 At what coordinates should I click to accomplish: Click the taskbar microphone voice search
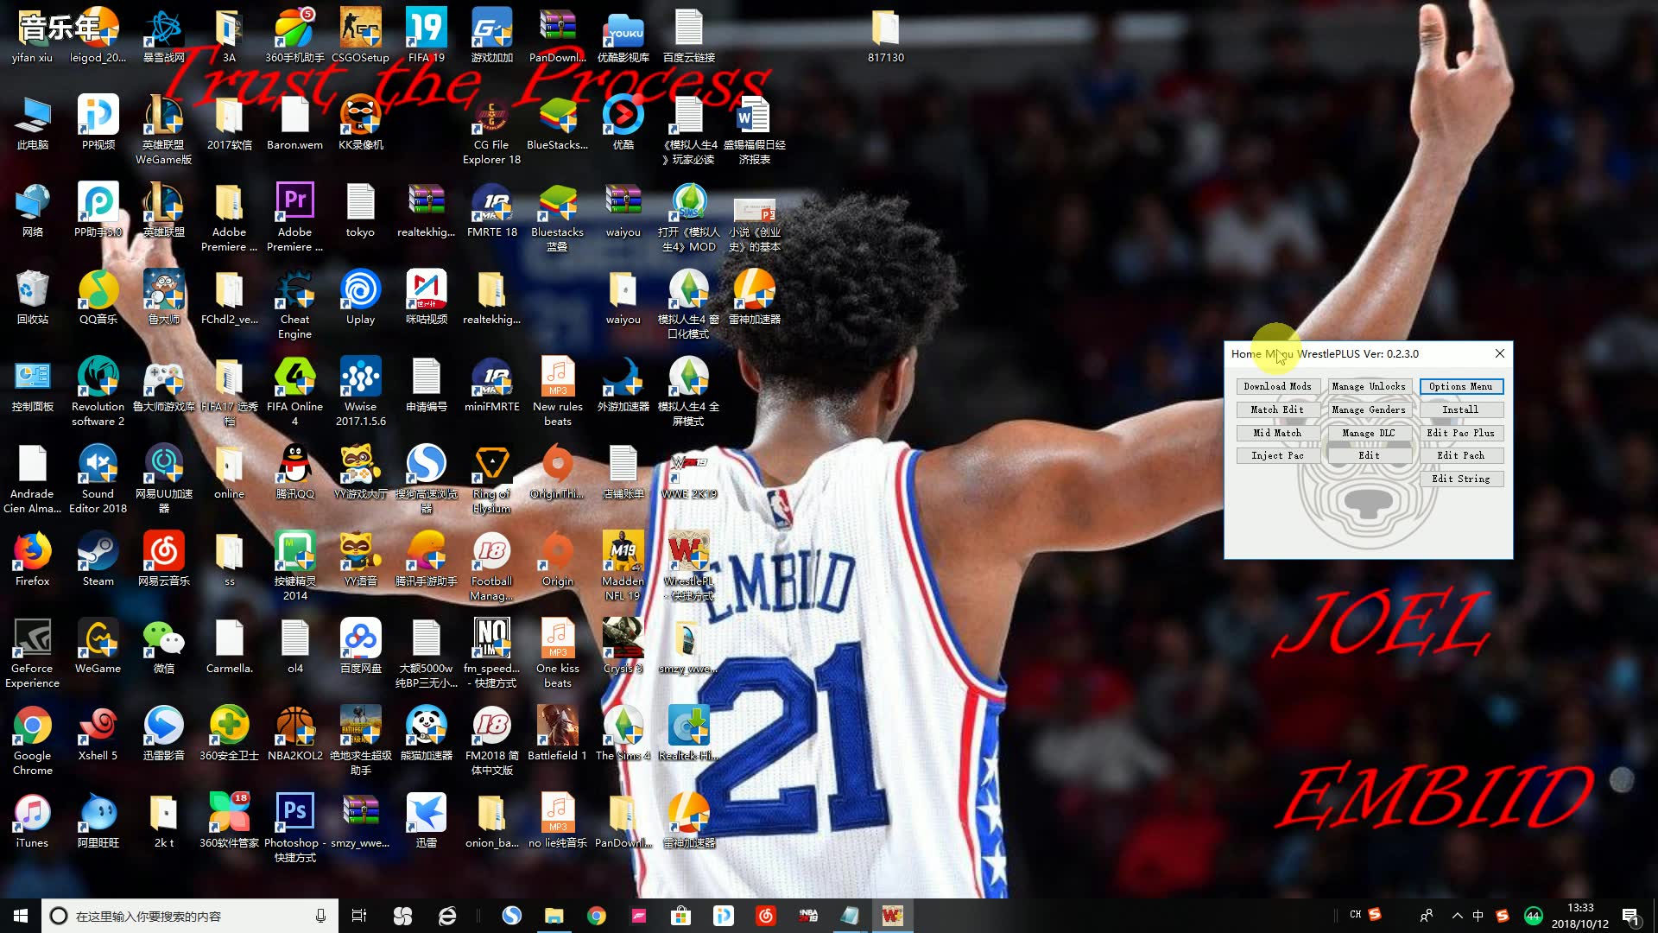(320, 916)
